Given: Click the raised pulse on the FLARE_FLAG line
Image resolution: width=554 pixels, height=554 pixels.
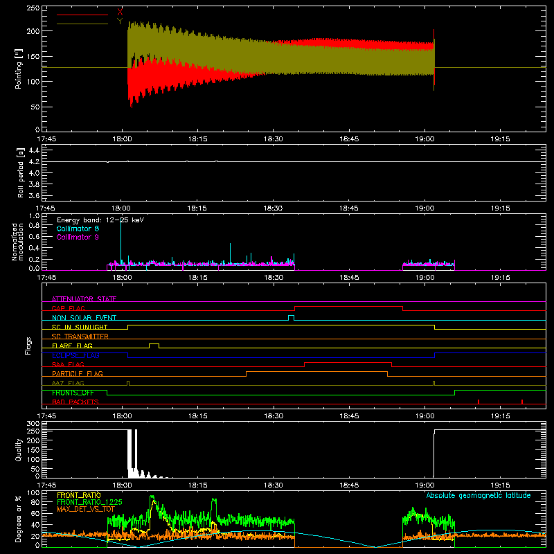Looking at the screenshot, I should point(154,343).
